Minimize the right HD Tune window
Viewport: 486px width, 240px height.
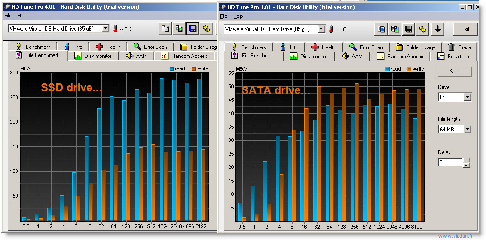(463, 7)
